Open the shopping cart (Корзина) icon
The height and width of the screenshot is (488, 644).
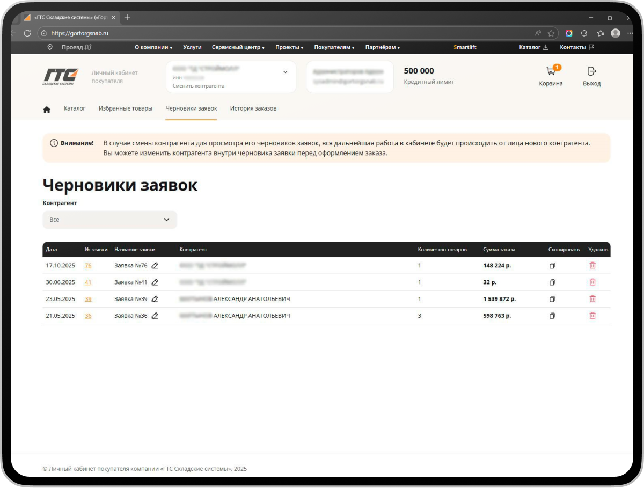point(551,72)
